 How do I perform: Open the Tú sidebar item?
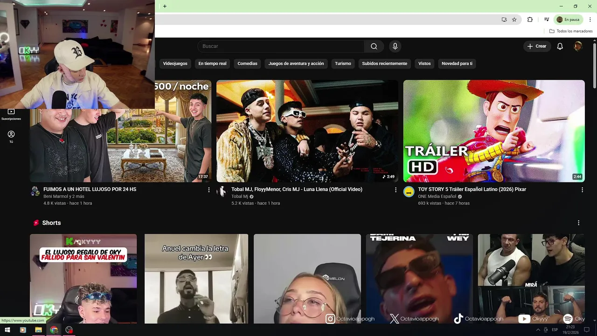(x=11, y=137)
